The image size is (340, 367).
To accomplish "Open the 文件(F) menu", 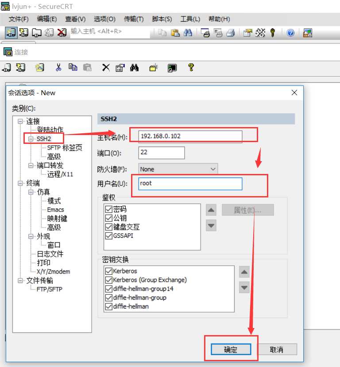I will 19,19.
